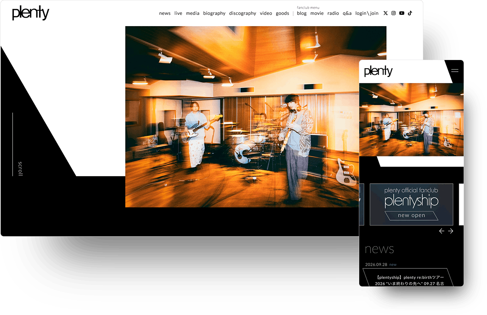Open the live menu item
487x315 pixels.
tap(178, 13)
